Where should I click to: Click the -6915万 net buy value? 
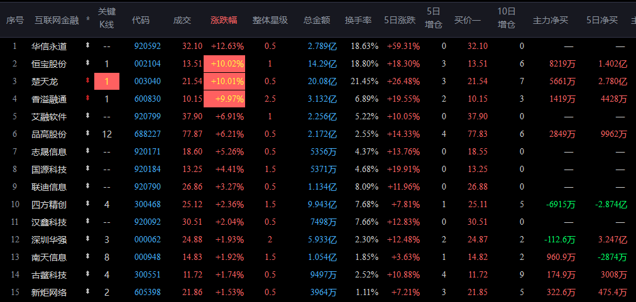coord(561,205)
